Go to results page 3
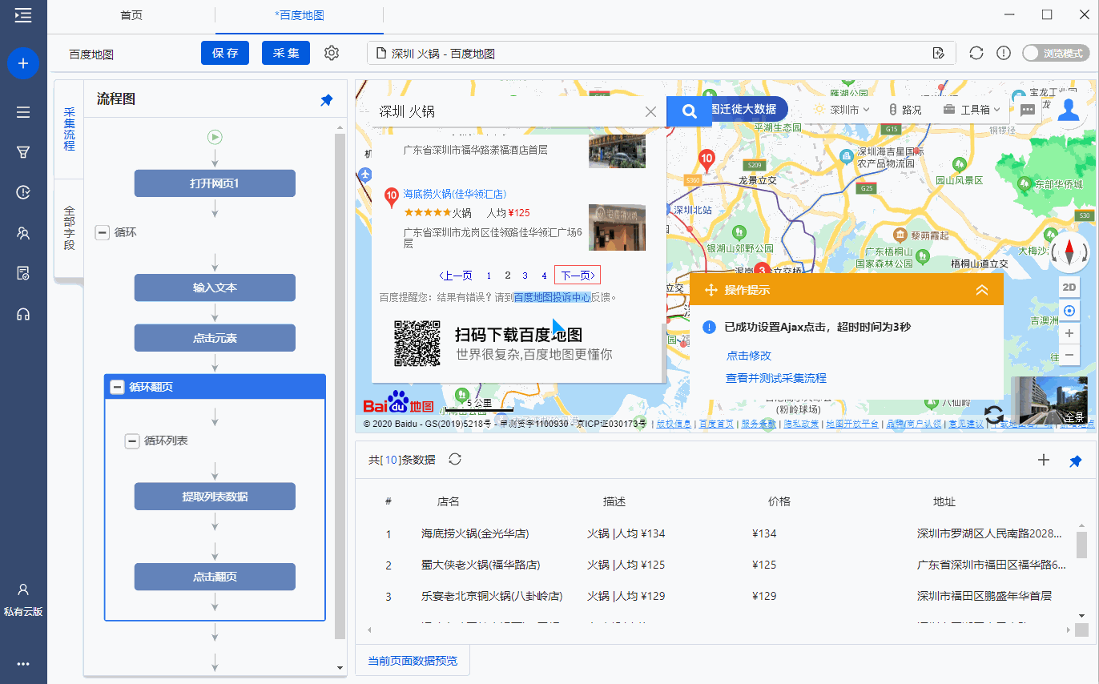This screenshot has width=1099, height=684. (x=525, y=276)
